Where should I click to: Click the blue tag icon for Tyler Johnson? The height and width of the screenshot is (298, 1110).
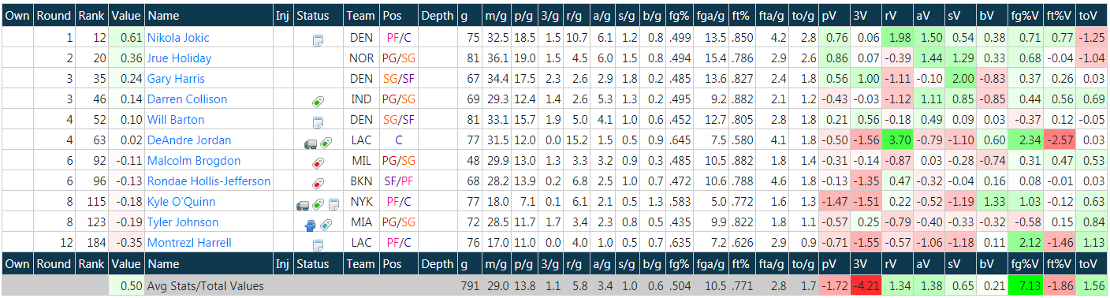coord(326,223)
